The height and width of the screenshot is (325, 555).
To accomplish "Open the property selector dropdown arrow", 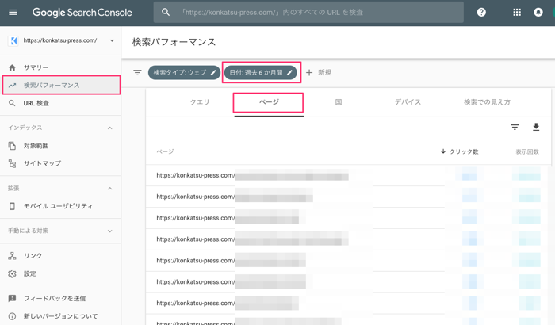I will coord(112,40).
